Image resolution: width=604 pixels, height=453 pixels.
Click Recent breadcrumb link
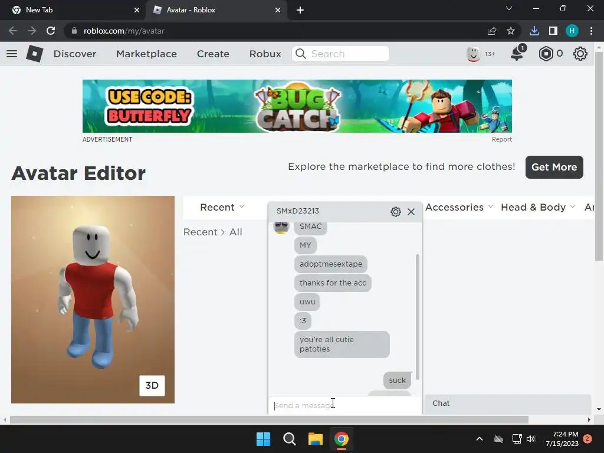click(x=201, y=232)
